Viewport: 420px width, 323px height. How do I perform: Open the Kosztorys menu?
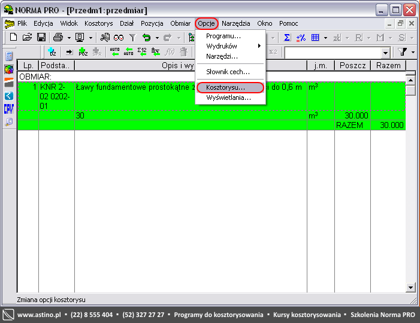pyautogui.click(x=99, y=23)
